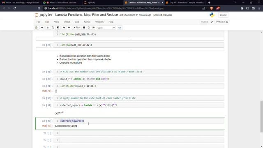This screenshot has height=148, width=263.
Task: Interrupt the kernel with stop icon
Action: click(84, 28)
